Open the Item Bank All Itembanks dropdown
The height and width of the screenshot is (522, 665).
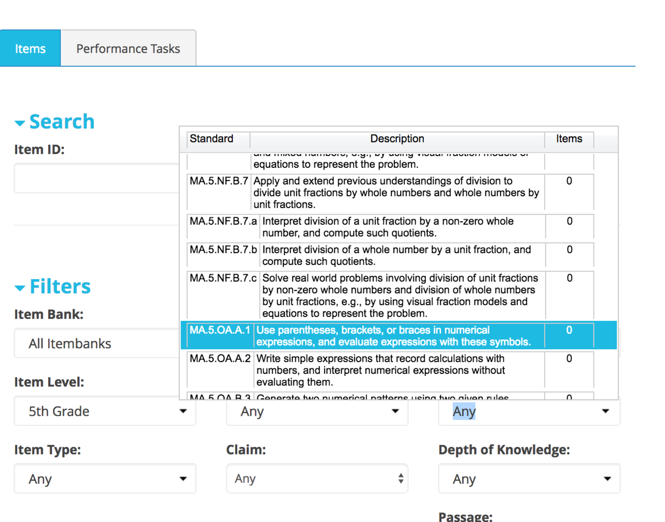[96, 343]
